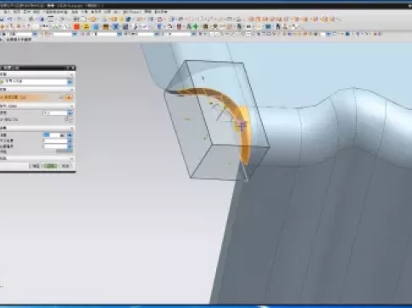Open the GC Toolbox menu in the menu bar
The image size is (412, 308).
pos(131,12)
